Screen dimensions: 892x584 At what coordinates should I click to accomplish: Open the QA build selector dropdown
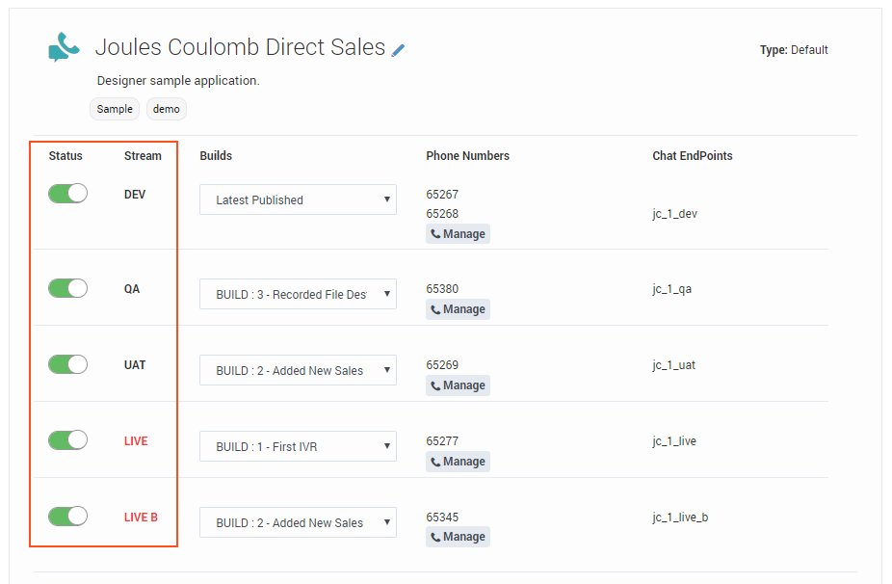point(298,294)
